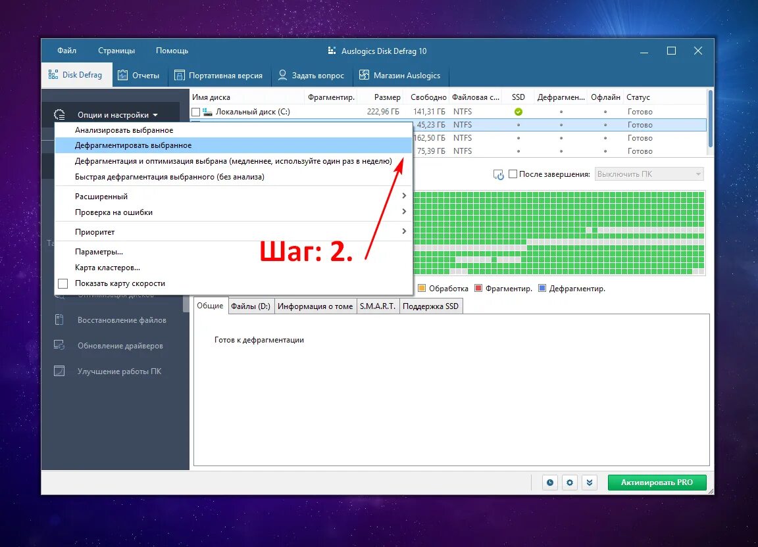Click the cluster map grid
758x547 pixels.
click(559, 233)
